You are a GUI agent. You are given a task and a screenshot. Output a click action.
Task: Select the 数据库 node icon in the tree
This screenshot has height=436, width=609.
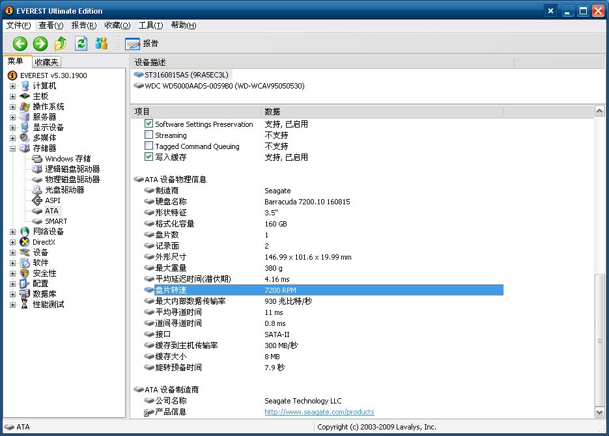tap(25, 294)
